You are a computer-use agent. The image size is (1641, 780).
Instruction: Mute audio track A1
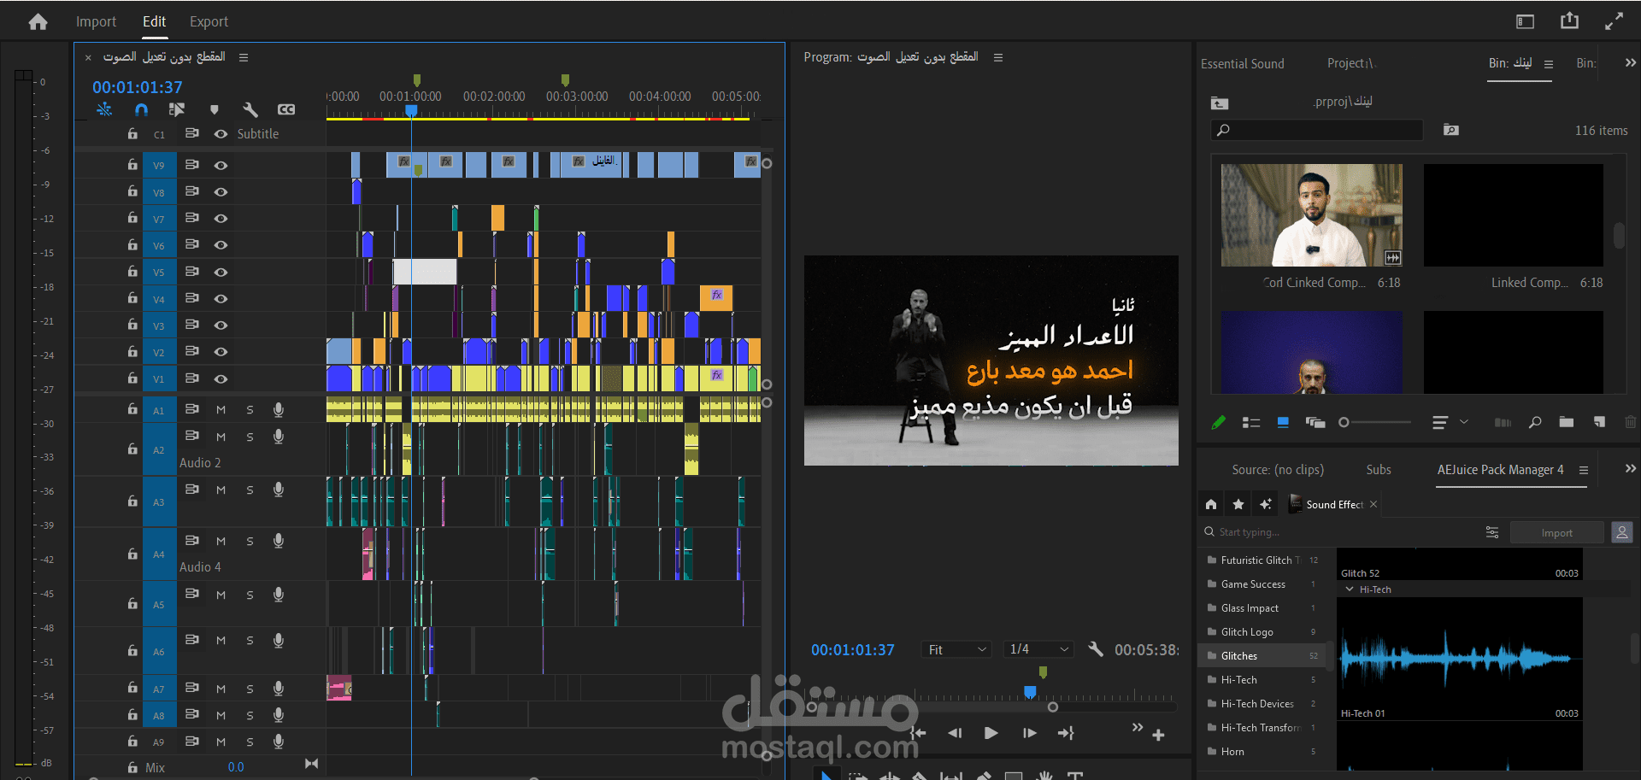tap(221, 410)
